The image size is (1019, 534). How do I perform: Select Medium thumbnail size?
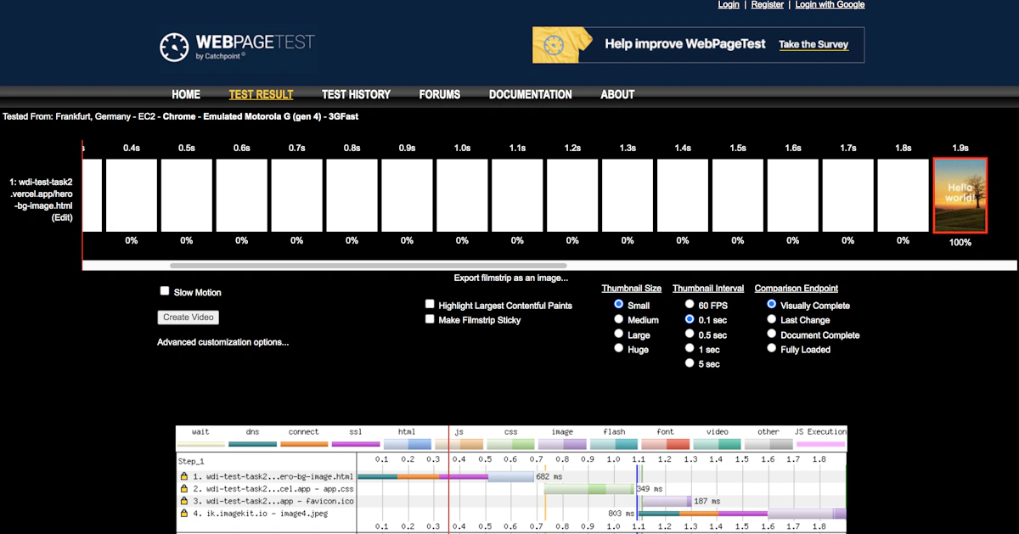click(x=619, y=319)
